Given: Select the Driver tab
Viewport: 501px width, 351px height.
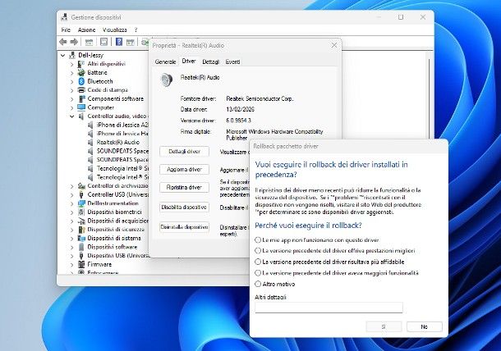Looking at the screenshot, I should tap(189, 61).
